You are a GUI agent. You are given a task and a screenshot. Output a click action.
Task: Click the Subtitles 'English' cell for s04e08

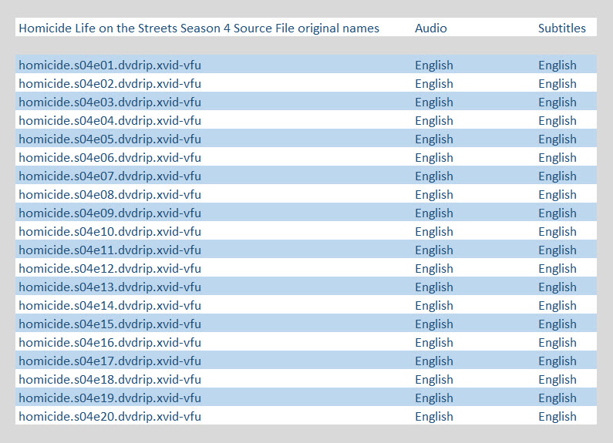click(x=557, y=194)
